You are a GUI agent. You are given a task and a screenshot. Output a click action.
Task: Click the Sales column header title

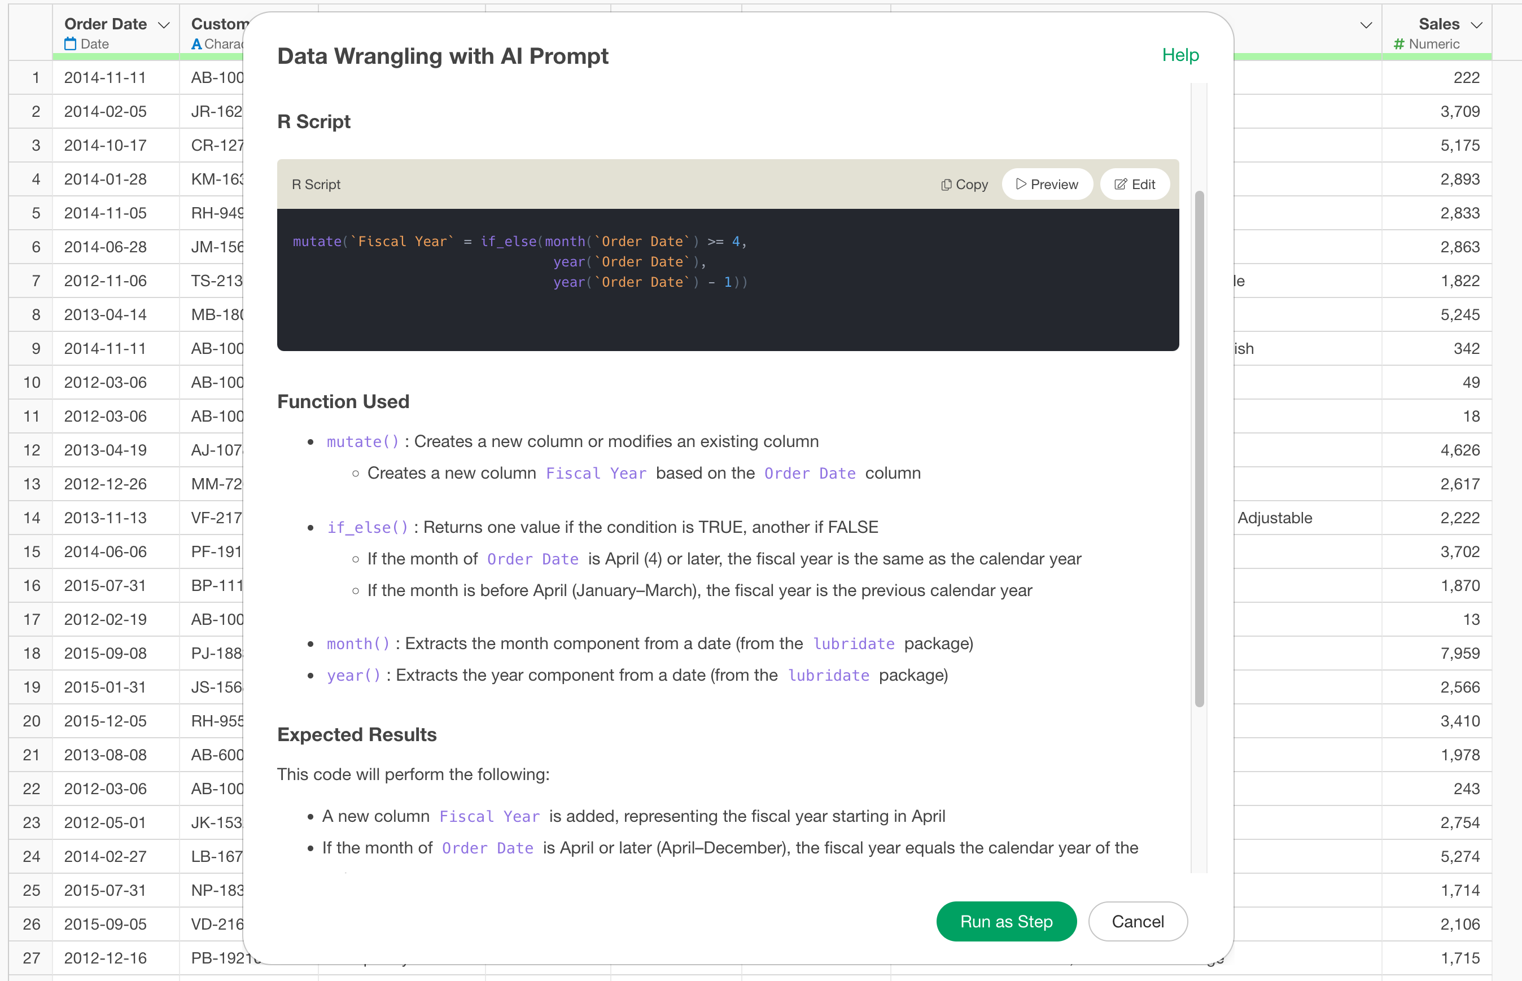pyautogui.click(x=1438, y=24)
